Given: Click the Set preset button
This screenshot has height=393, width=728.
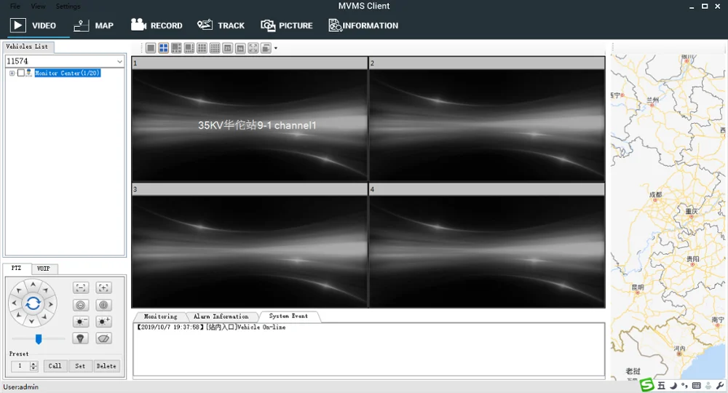Looking at the screenshot, I should 80,366.
